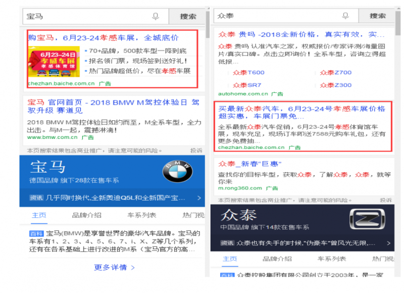Screen dimensions: 404x293
Task: Select the 主页 tab in the 宝马 card
Action: click(x=39, y=215)
